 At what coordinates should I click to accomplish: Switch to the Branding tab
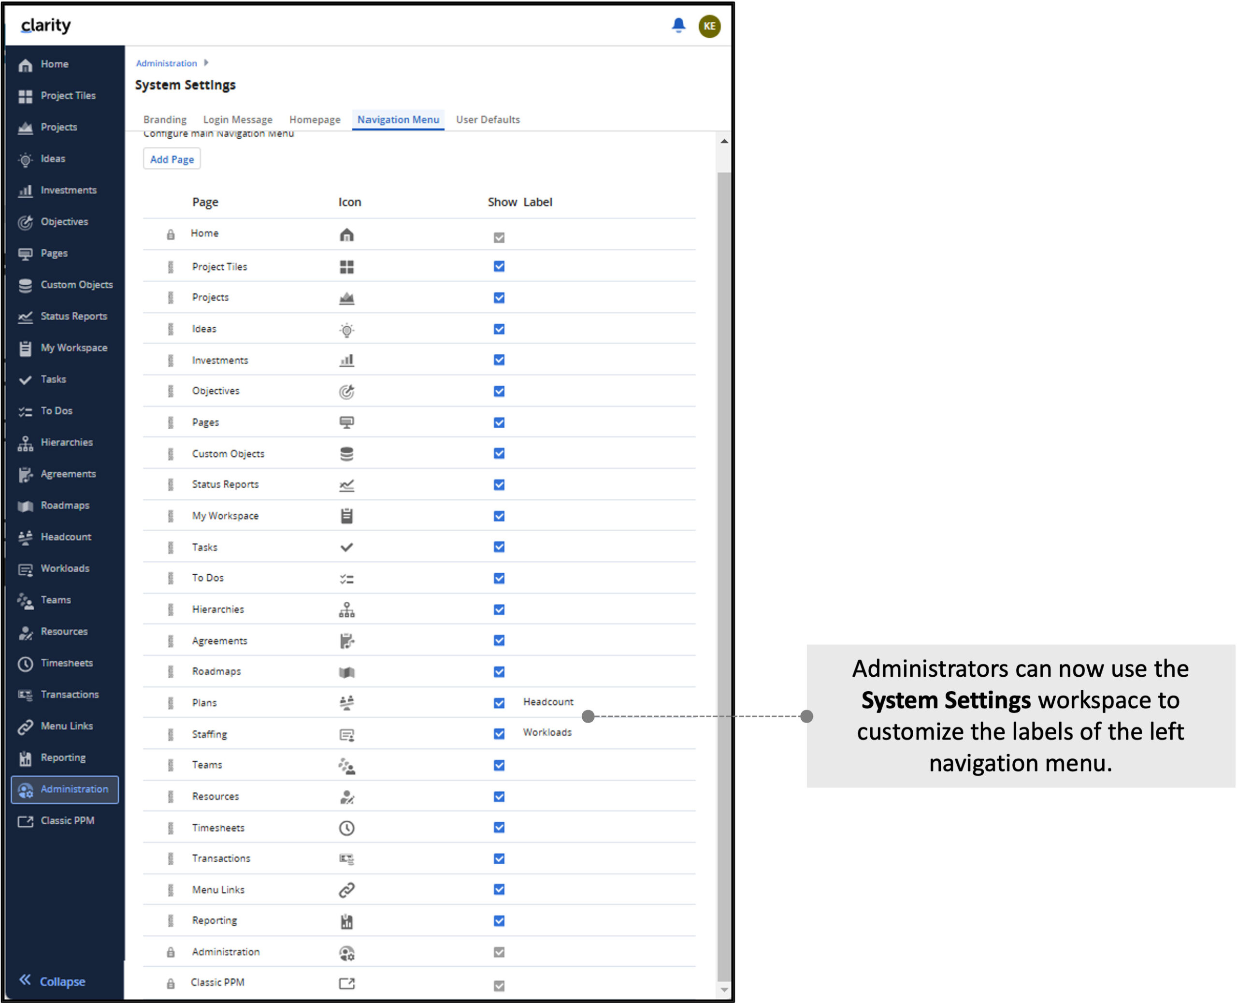click(x=165, y=119)
